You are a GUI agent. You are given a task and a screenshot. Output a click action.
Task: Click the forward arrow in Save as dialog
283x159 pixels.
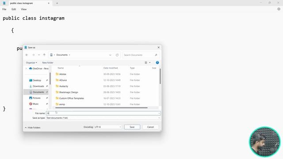coord(34,55)
